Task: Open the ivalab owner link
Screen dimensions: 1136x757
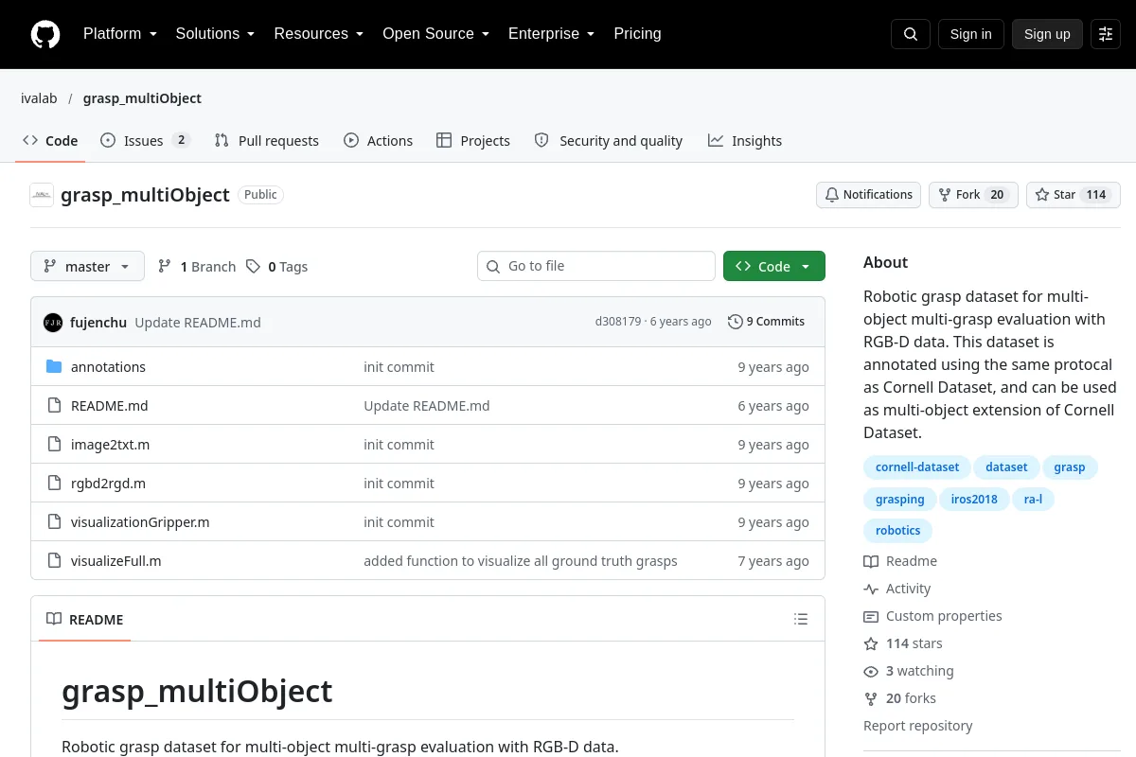Action: 39,98
